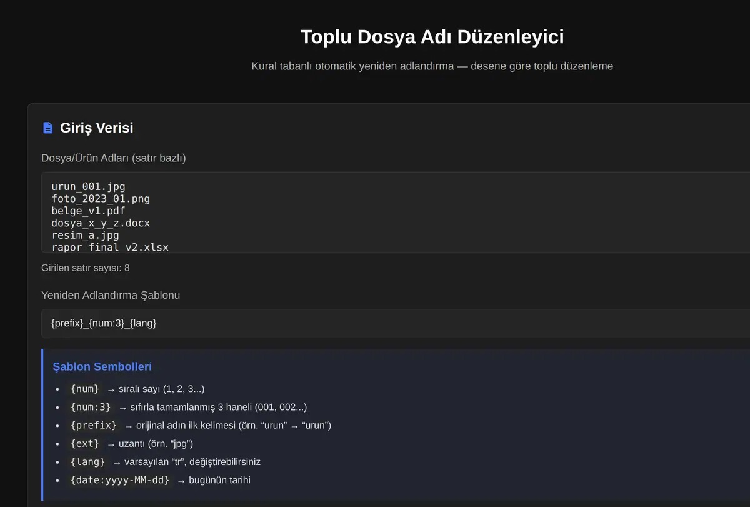Click the resim_a.jpg line
The image size is (750, 507).
pos(85,235)
